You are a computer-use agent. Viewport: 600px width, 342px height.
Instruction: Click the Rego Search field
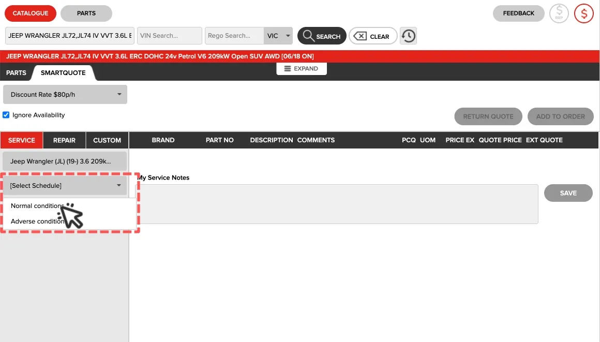(234, 36)
